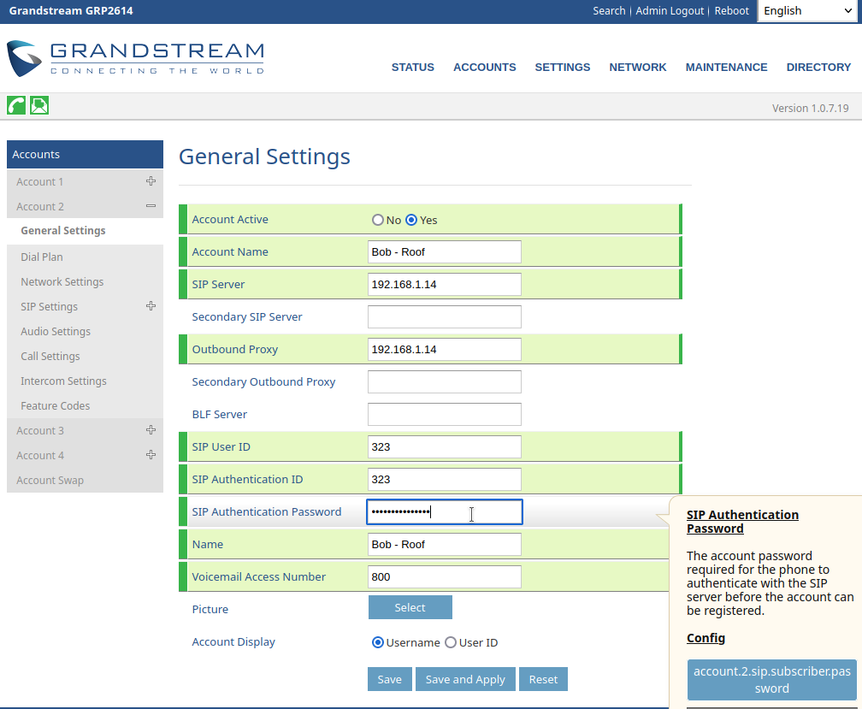Click the Reboot link
The height and width of the screenshot is (709, 862).
point(731,11)
